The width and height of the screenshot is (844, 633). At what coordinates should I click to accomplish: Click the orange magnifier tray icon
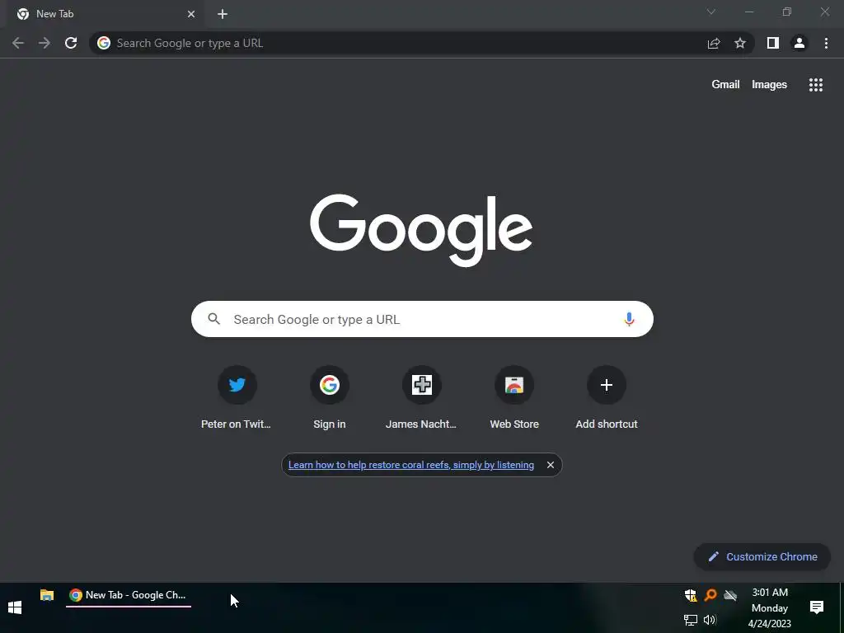pyautogui.click(x=710, y=595)
